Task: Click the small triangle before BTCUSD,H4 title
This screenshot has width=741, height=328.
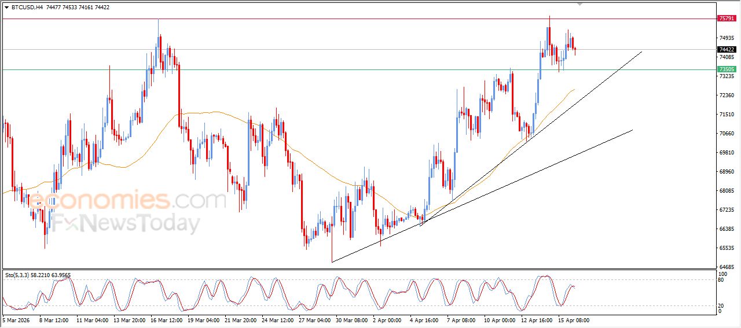Action: point(6,8)
